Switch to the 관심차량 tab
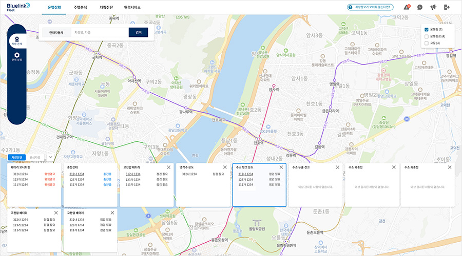 pyautogui.click(x=35, y=157)
